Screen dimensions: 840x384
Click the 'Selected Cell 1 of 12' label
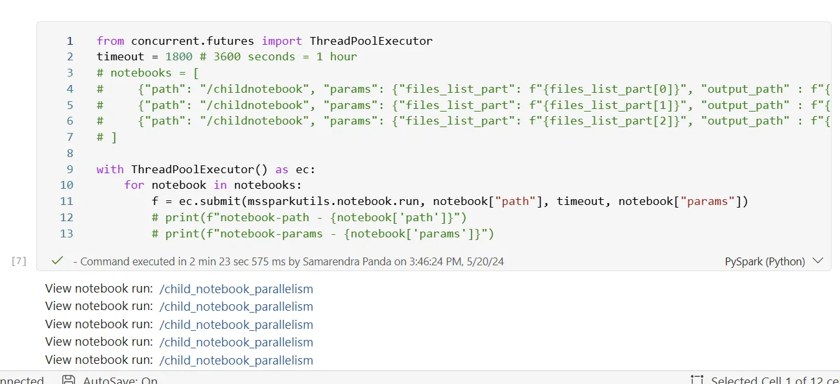[x=772, y=379]
